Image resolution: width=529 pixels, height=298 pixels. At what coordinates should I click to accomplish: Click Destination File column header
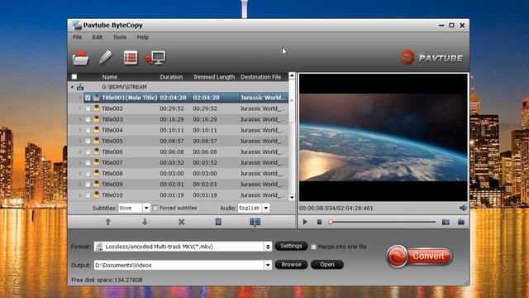[261, 77]
